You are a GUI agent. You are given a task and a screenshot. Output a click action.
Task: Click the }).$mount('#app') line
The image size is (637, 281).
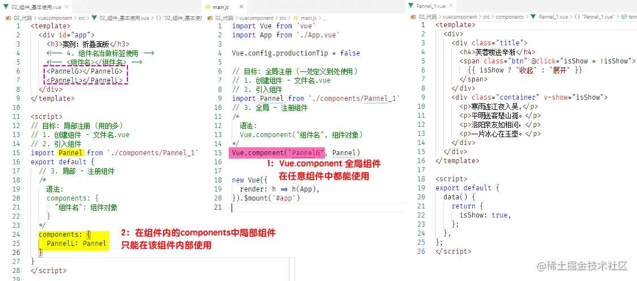pyautogui.click(x=266, y=198)
